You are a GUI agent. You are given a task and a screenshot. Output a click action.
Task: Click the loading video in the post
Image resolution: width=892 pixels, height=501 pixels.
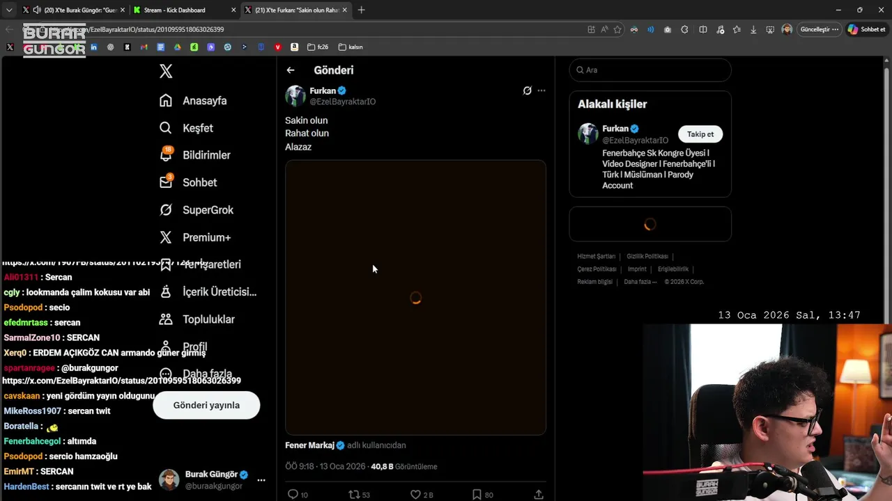(x=415, y=298)
